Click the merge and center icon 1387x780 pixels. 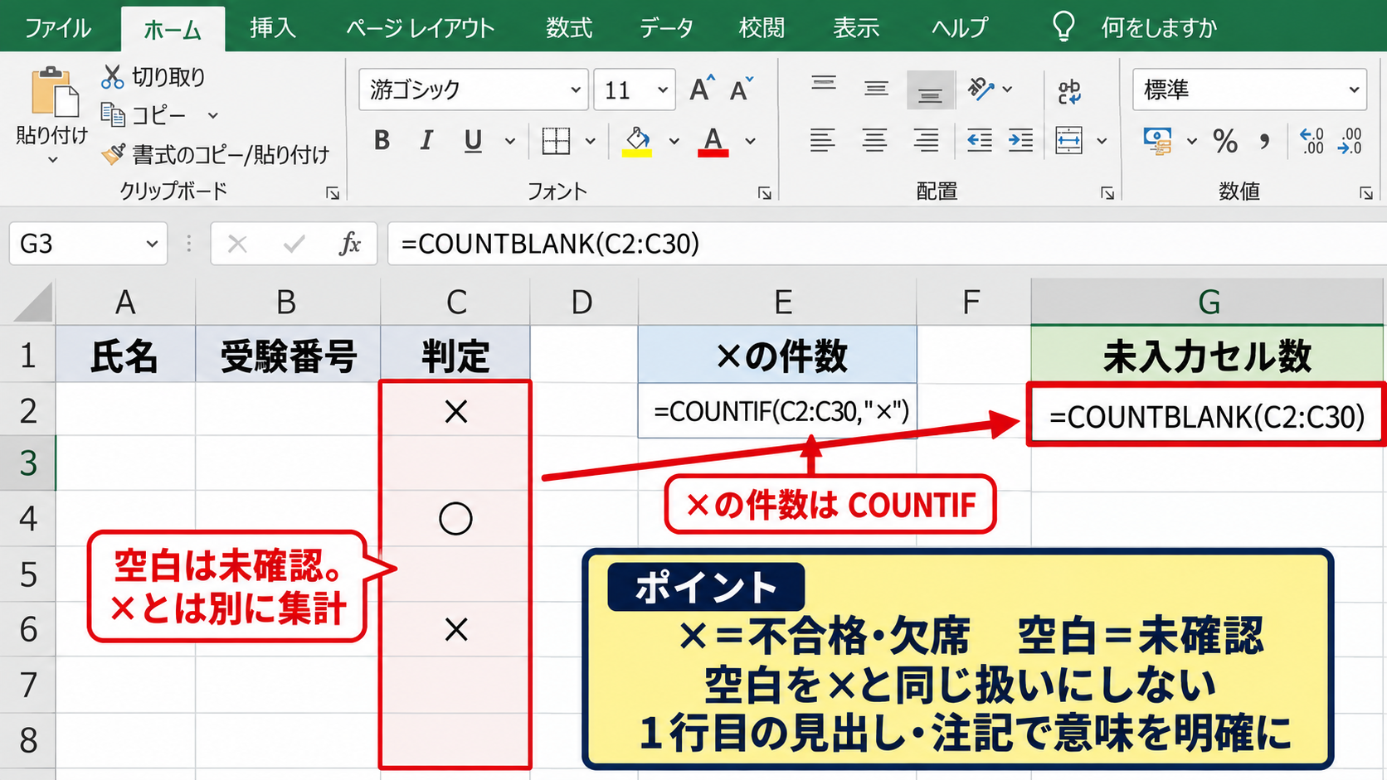pos(1069,141)
